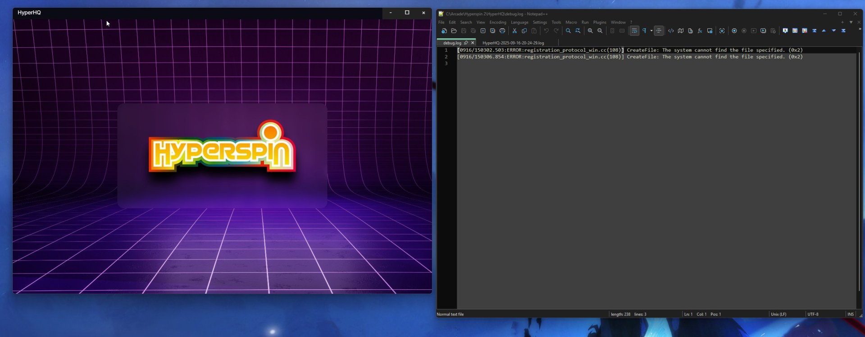Image resolution: width=865 pixels, height=337 pixels.
Task: Click the Zoom In toolbar icon
Action: coord(590,31)
